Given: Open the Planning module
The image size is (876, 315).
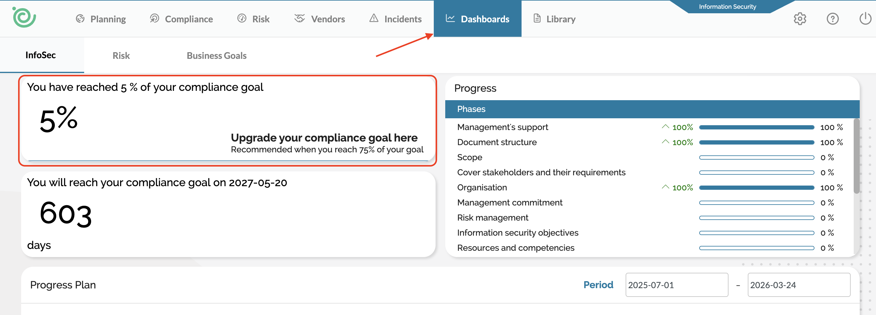Looking at the screenshot, I should click(101, 19).
